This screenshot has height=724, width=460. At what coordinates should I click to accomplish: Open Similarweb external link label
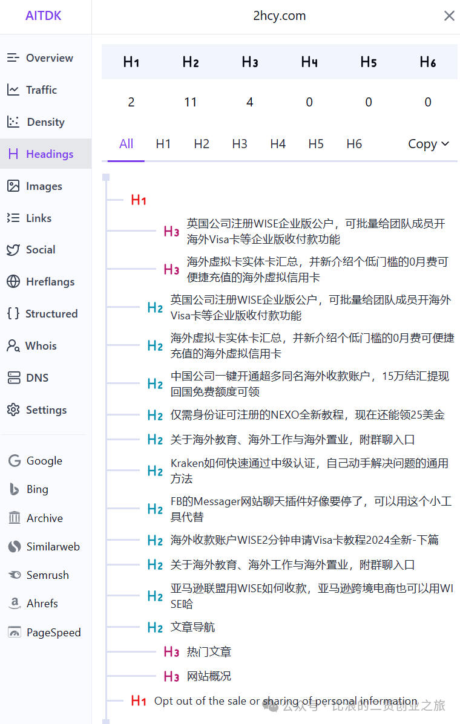(53, 546)
